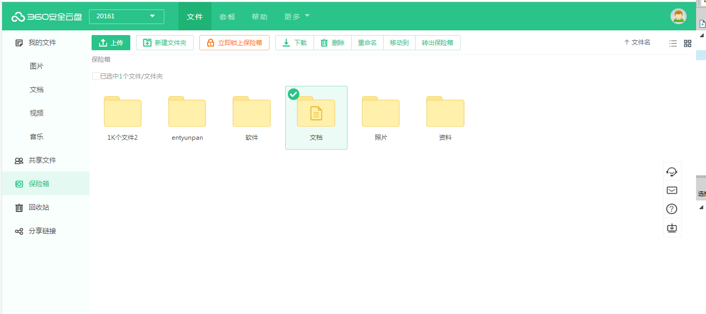Open the 帮助 tab
The width and height of the screenshot is (706, 314).
click(260, 17)
